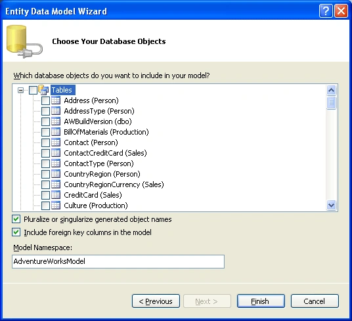Check the BillOfMaterials (Production) checkbox
Viewport: 352px width, 321px height.
45,132
